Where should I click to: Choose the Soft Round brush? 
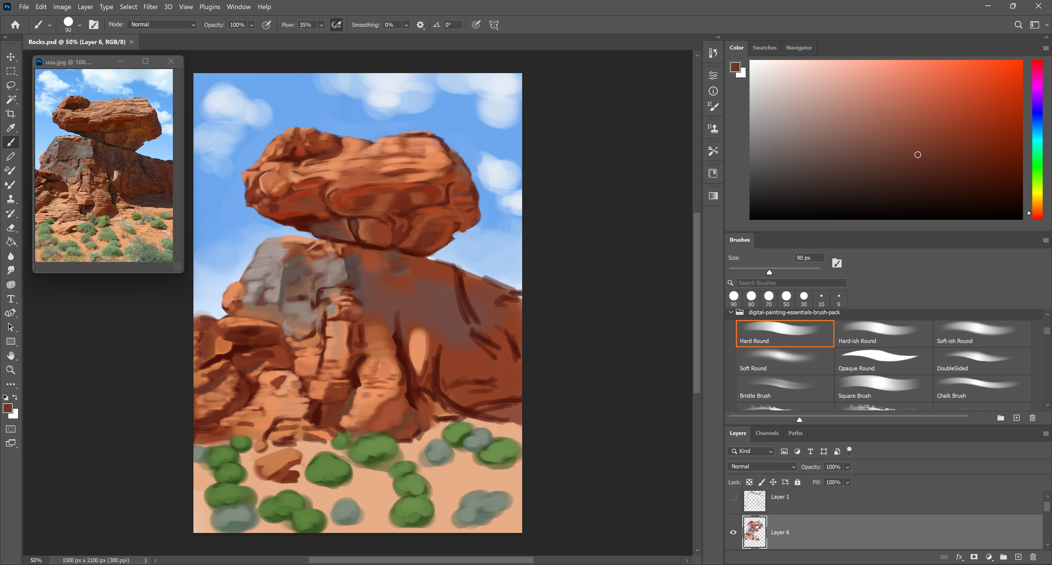[785, 361]
